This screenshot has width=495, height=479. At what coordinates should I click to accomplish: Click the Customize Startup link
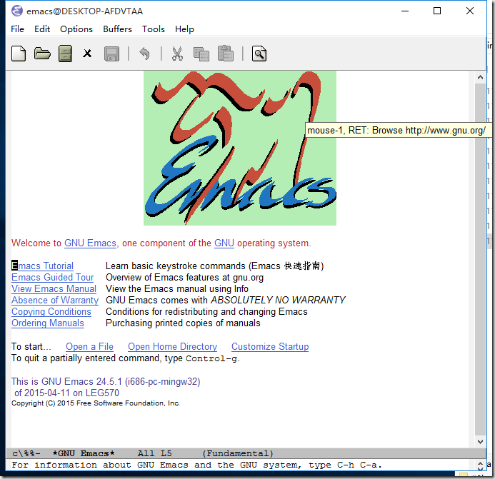270,346
